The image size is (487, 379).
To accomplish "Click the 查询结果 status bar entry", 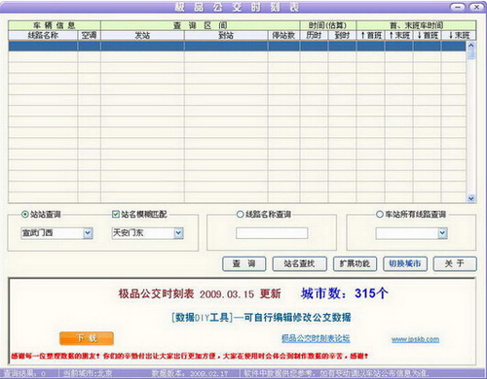I will pos(24,373).
